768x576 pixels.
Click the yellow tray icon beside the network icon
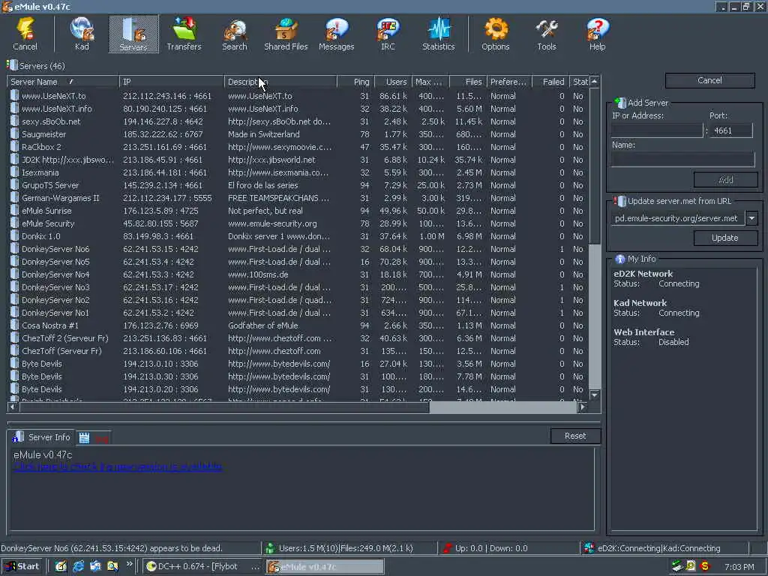tap(691, 566)
